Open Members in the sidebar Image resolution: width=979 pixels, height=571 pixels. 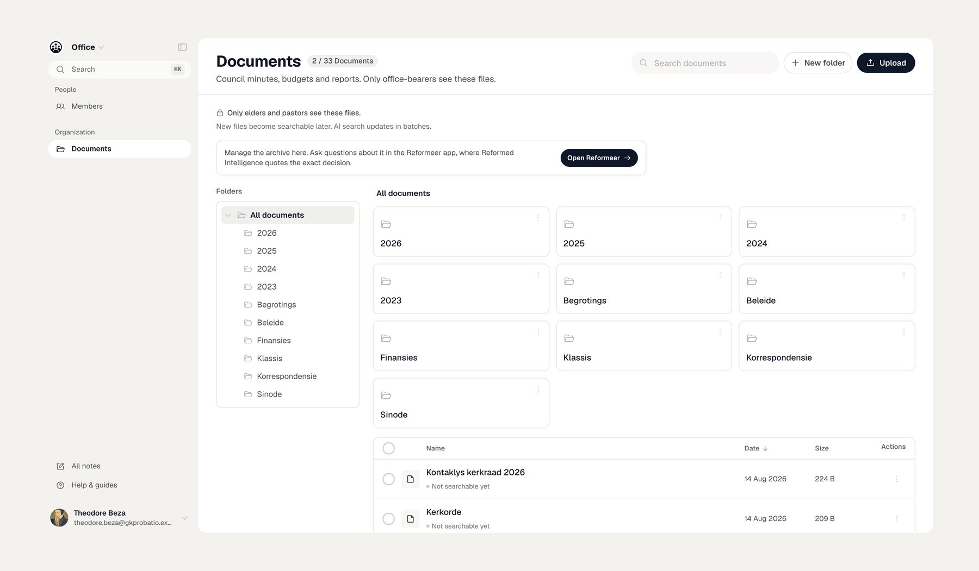[x=120, y=106]
